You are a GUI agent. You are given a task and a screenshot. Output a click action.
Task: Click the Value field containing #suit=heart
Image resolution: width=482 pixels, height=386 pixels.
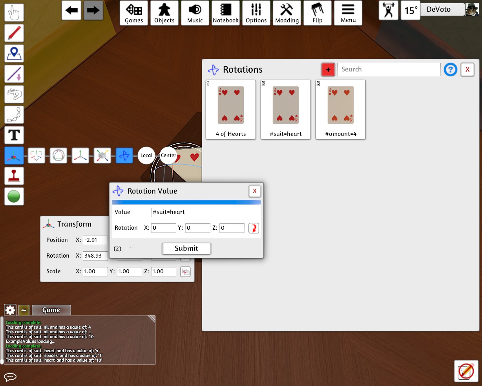[x=197, y=212]
